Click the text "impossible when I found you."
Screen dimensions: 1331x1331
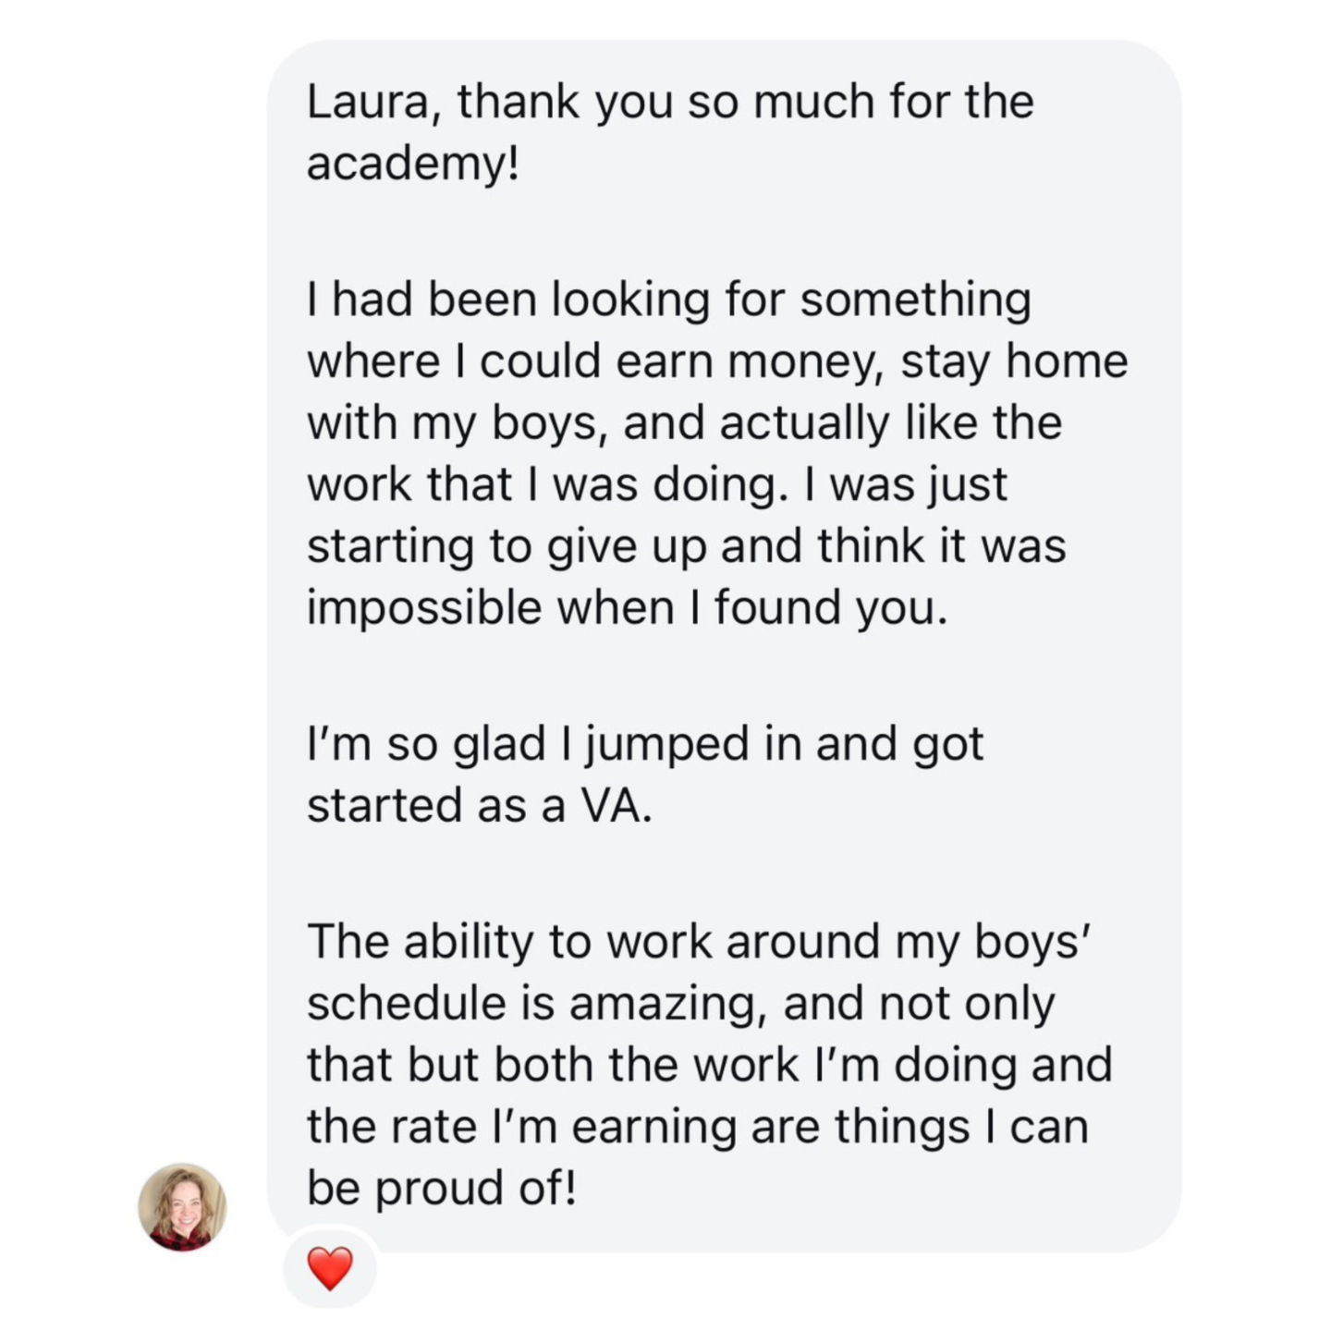pos(627,608)
